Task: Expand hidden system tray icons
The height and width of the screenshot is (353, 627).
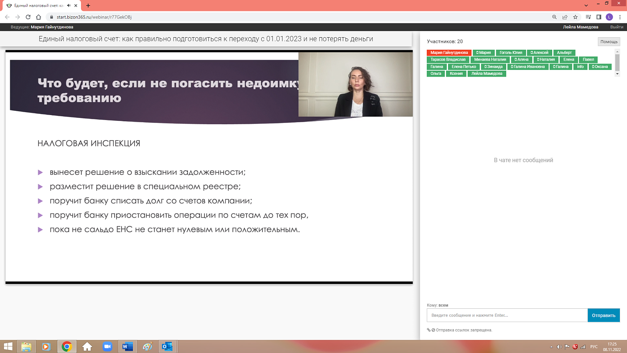Action: point(551,346)
